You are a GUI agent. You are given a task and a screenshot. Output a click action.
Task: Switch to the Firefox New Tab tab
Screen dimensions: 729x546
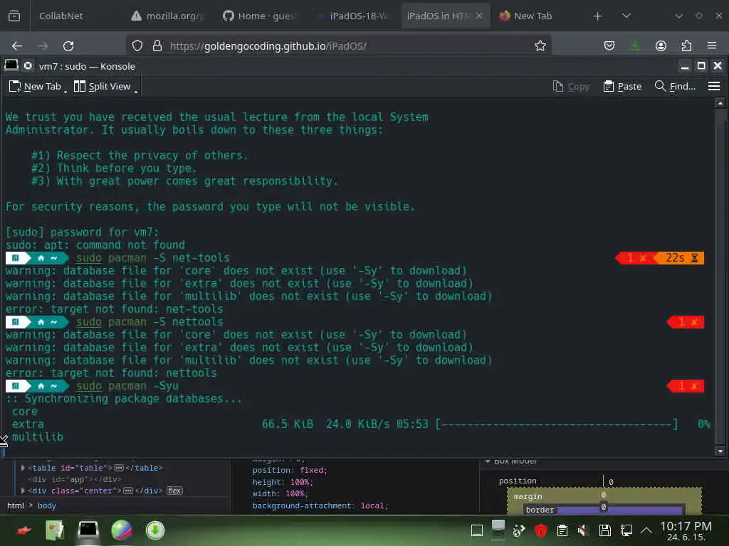tap(525, 16)
